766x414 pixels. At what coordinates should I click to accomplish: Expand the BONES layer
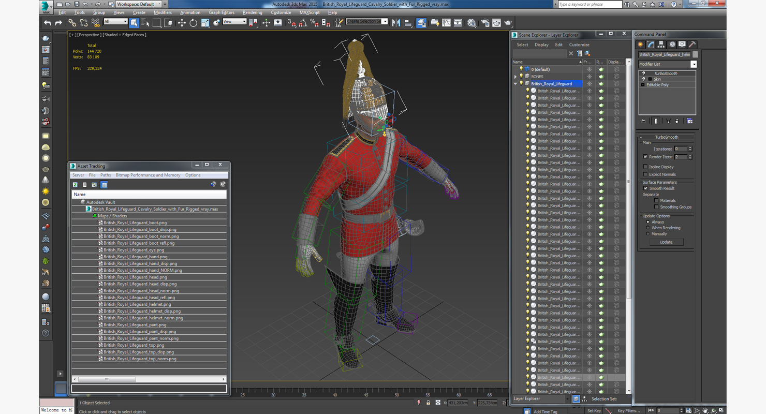(x=515, y=77)
